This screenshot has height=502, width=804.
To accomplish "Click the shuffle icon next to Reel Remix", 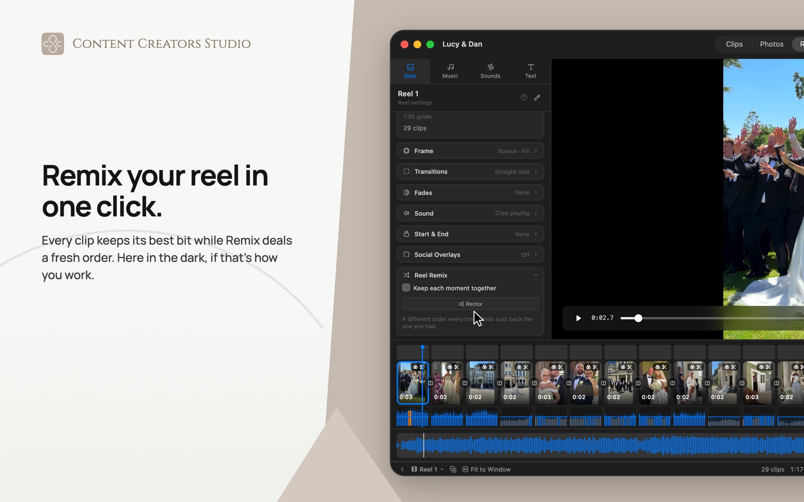I will pyautogui.click(x=406, y=275).
